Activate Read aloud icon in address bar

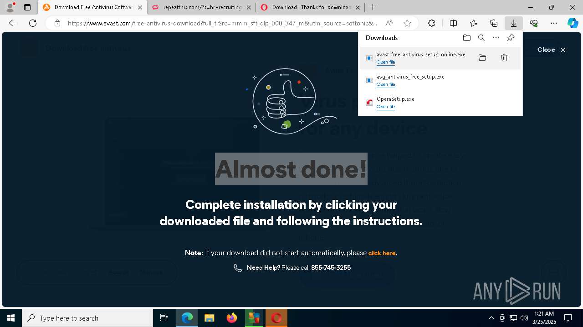pyautogui.click(x=389, y=23)
